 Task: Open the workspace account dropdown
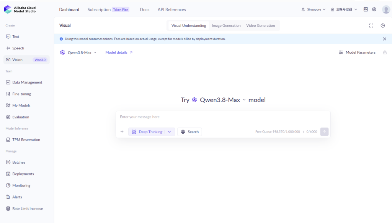[x=344, y=10]
